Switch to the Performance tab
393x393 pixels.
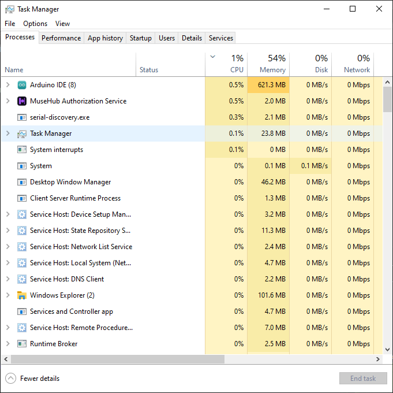61,38
